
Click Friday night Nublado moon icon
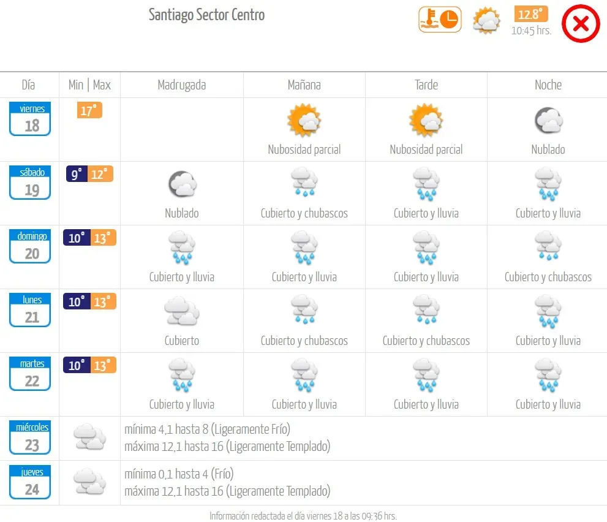(x=548, y=120)
